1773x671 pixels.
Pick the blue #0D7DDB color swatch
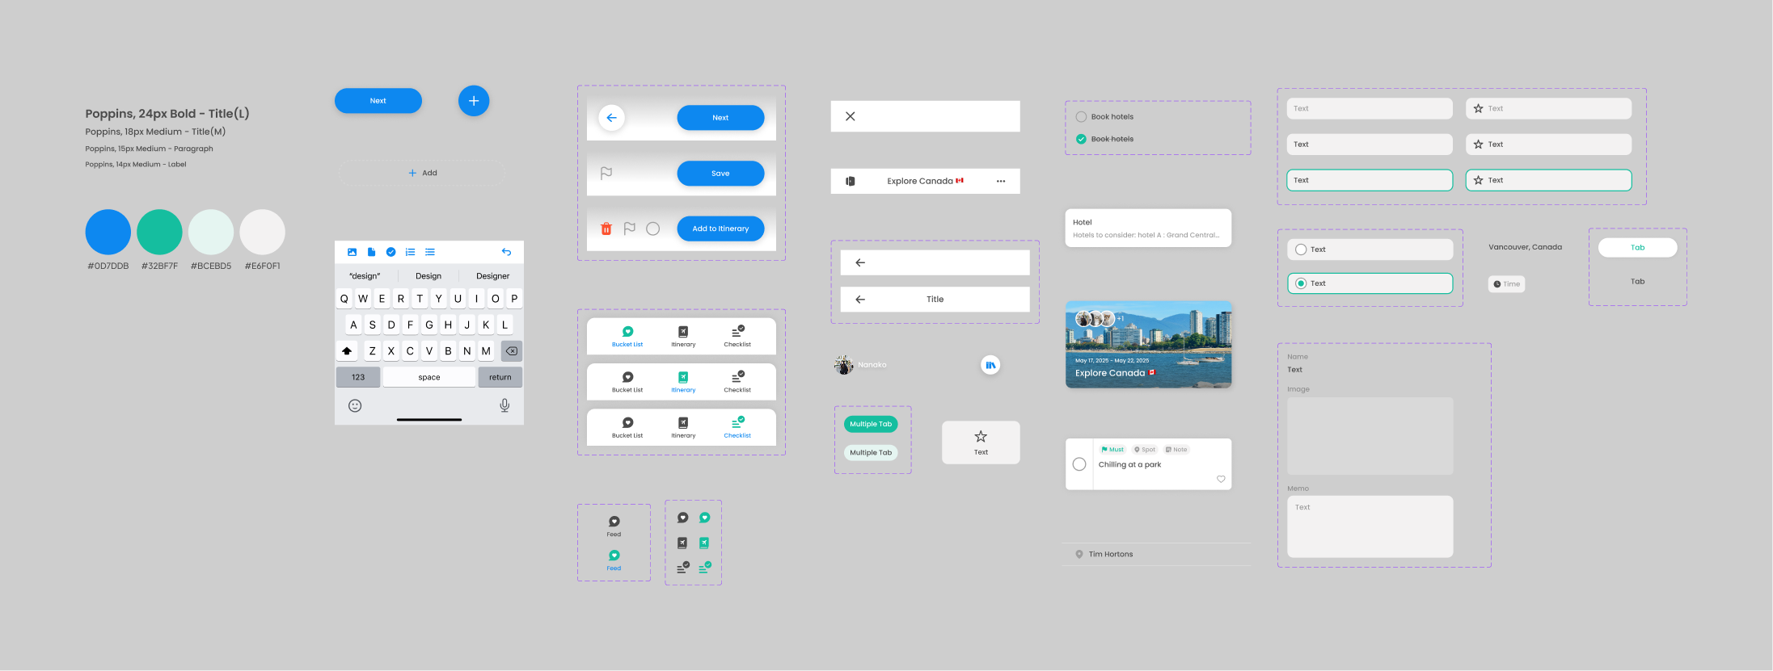108,233
